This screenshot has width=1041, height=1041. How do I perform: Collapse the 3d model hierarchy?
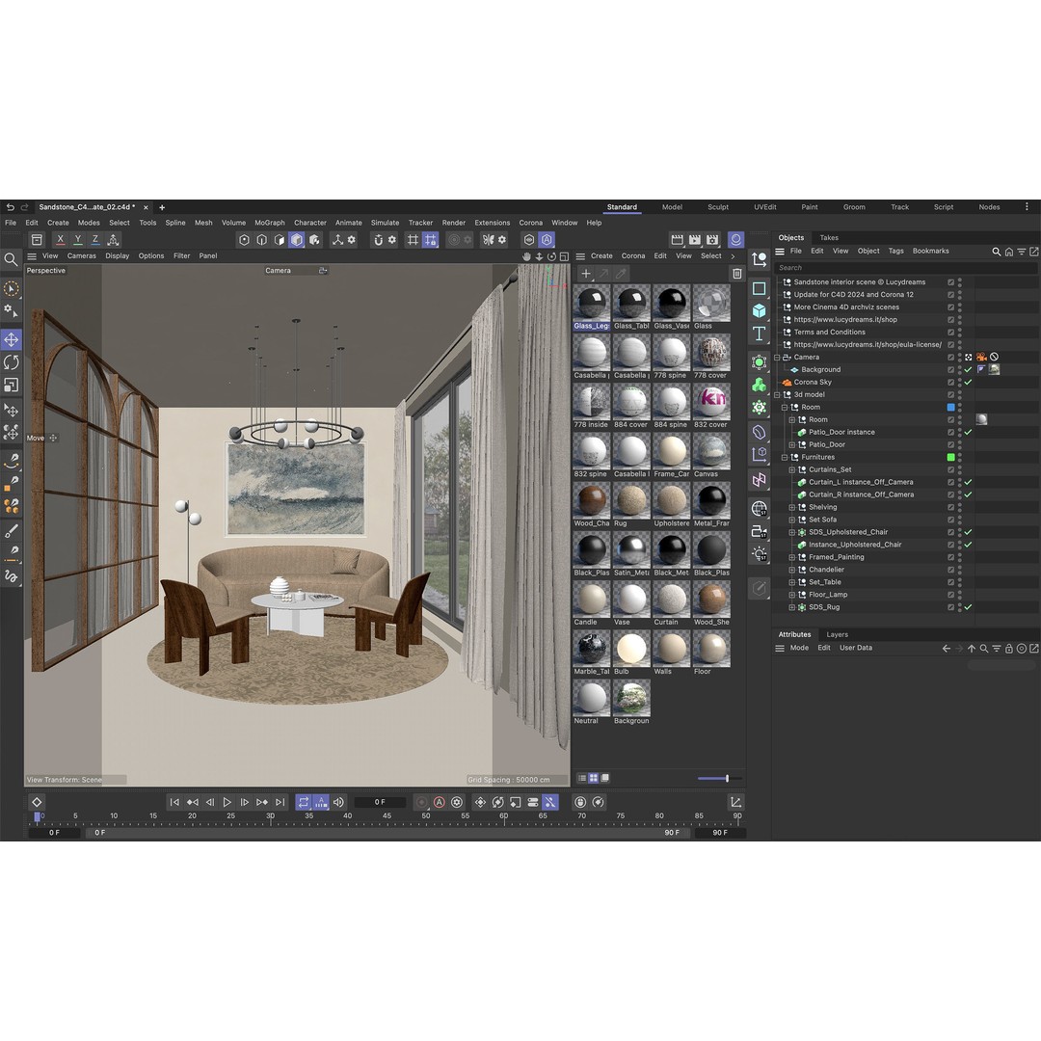pyautogui.click(x=778, y=394)
